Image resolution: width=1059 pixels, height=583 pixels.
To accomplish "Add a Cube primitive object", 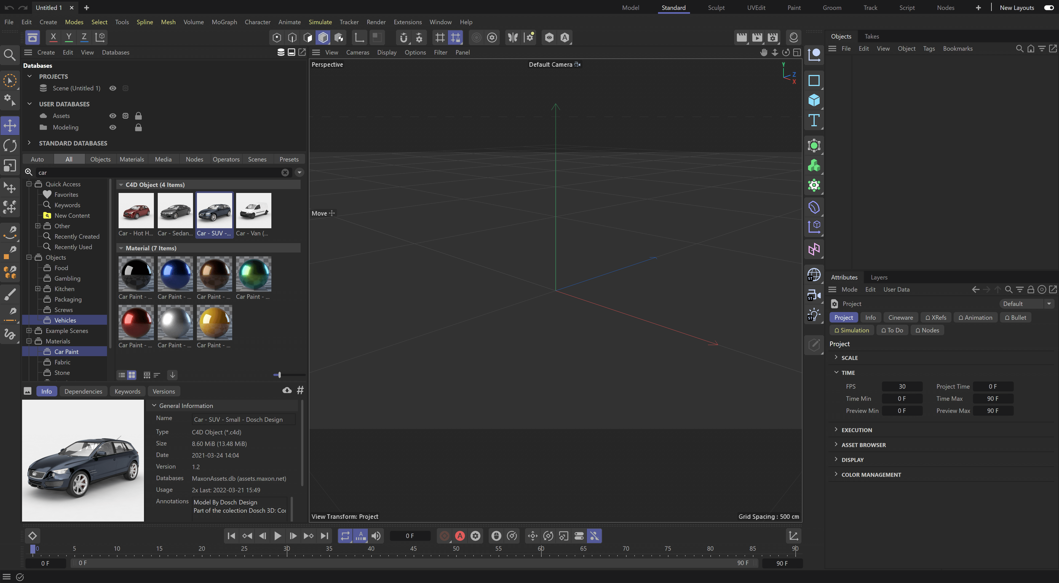I will pos(814,100).
